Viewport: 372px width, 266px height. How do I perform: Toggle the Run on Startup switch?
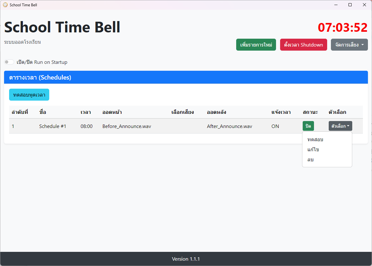(x=9, y=62)
